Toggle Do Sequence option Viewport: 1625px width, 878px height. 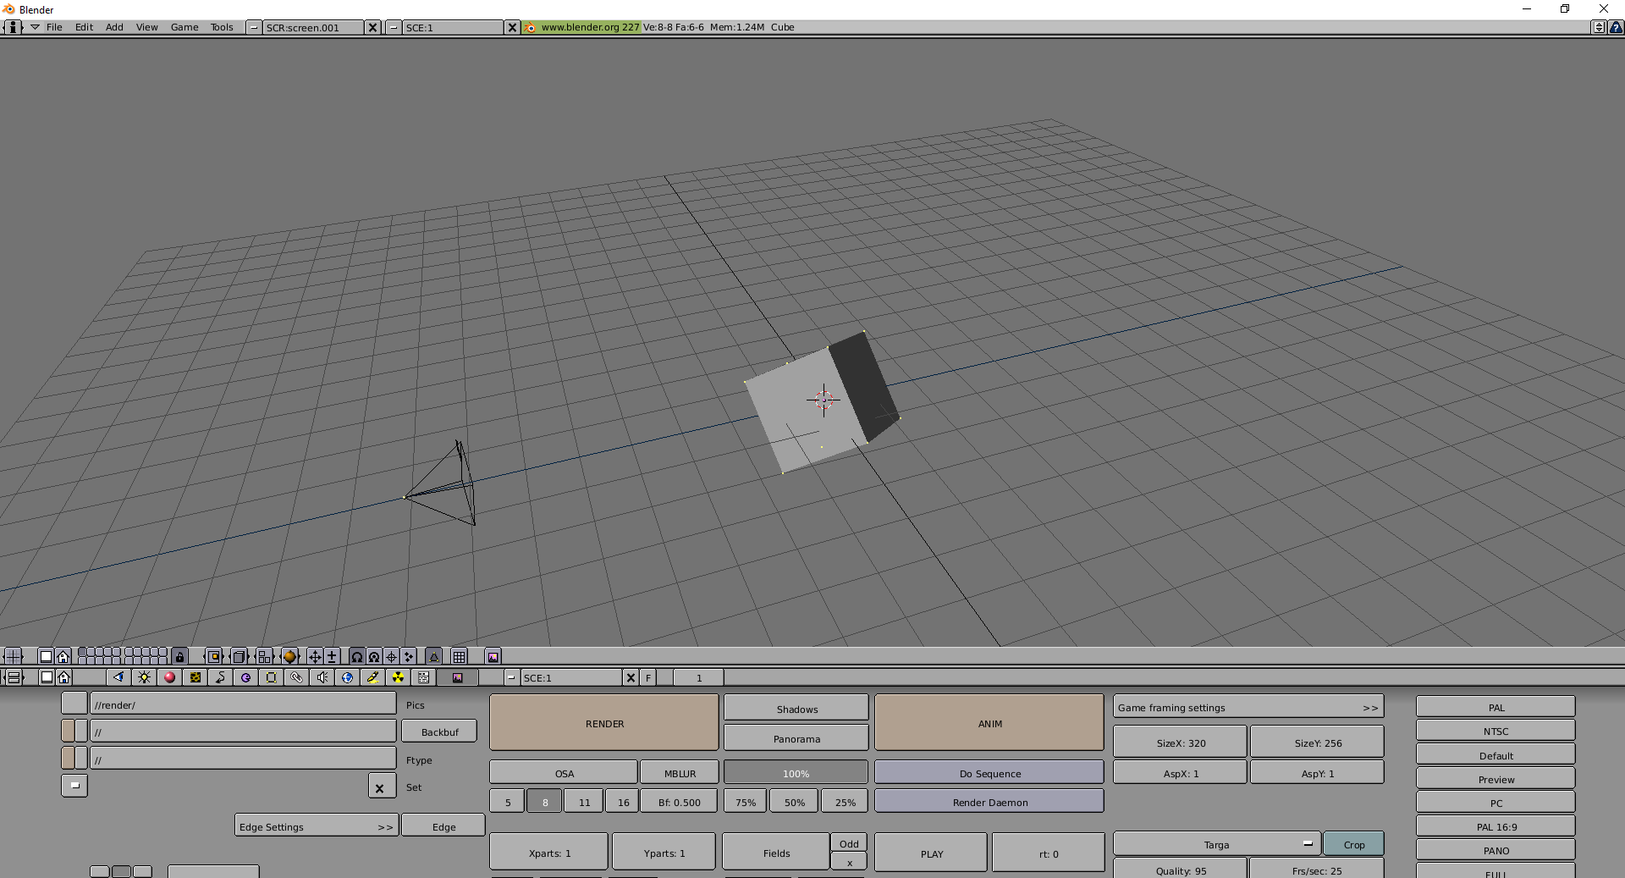point(989,773)
